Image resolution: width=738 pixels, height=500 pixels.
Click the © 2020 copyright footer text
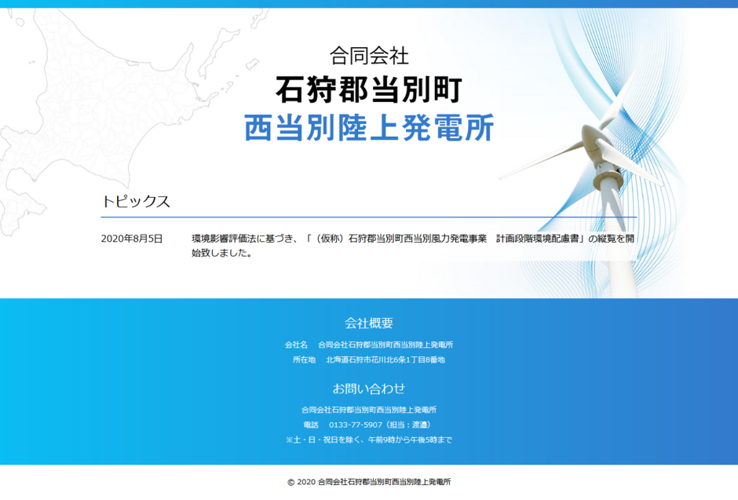pyautogui.click(x=369, y=482)
